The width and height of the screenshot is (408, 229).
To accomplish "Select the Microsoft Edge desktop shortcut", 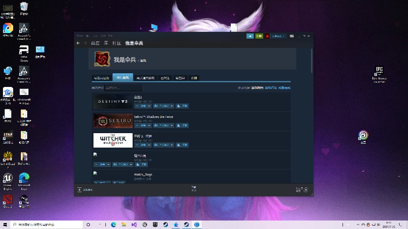I will (24, 182).
